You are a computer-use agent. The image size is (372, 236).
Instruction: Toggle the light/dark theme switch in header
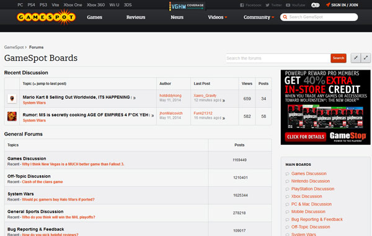click(316, 5)
